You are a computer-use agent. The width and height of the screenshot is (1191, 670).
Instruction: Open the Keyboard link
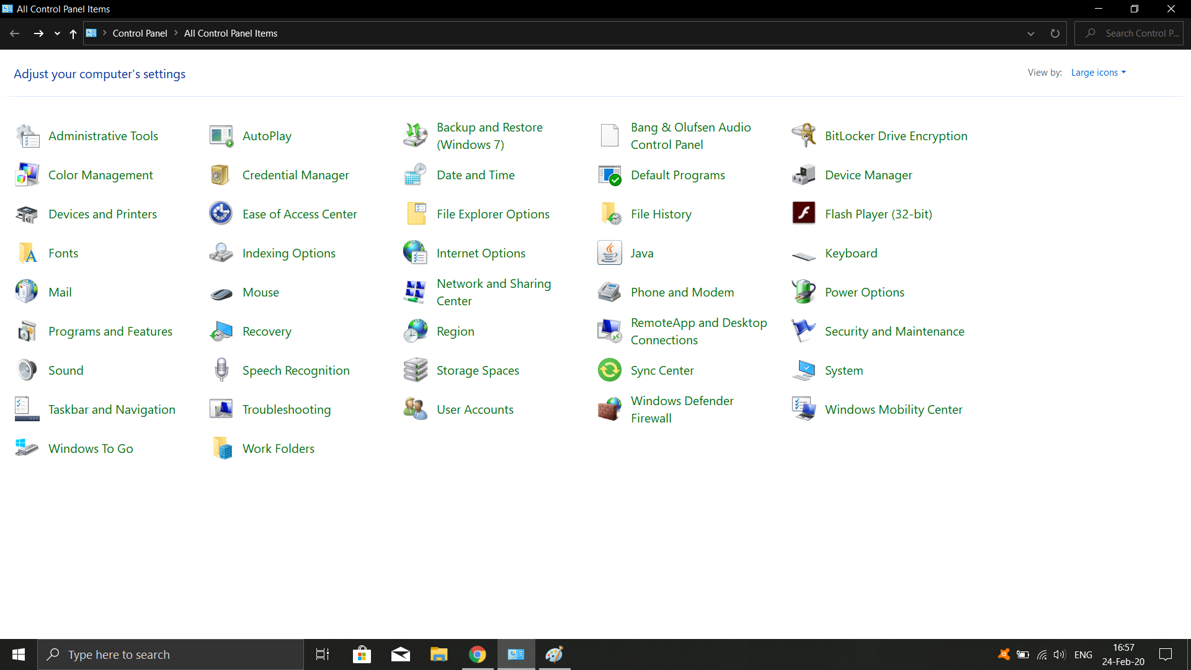[x=851, y=253]
